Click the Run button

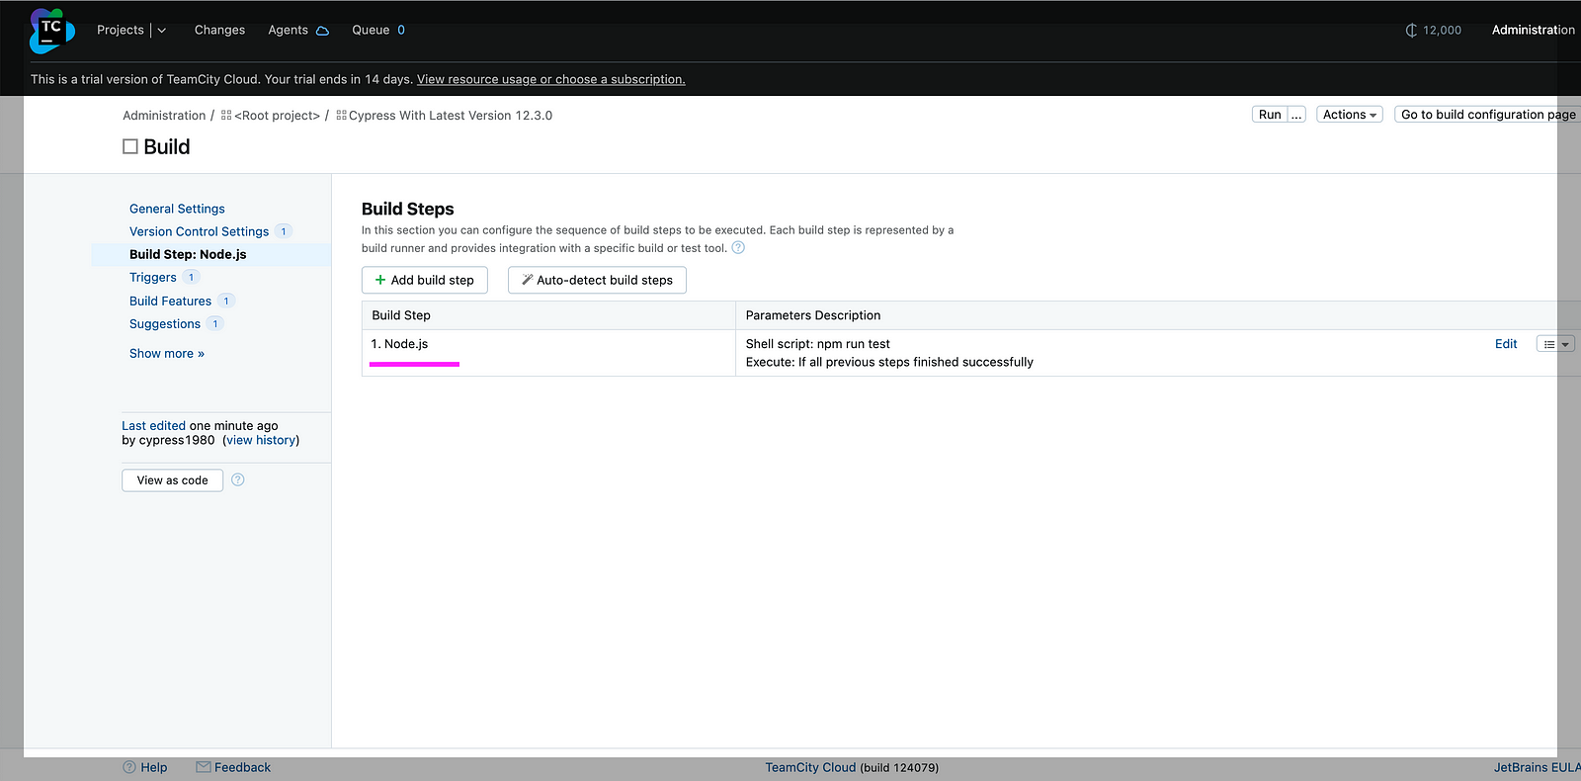1270,115
